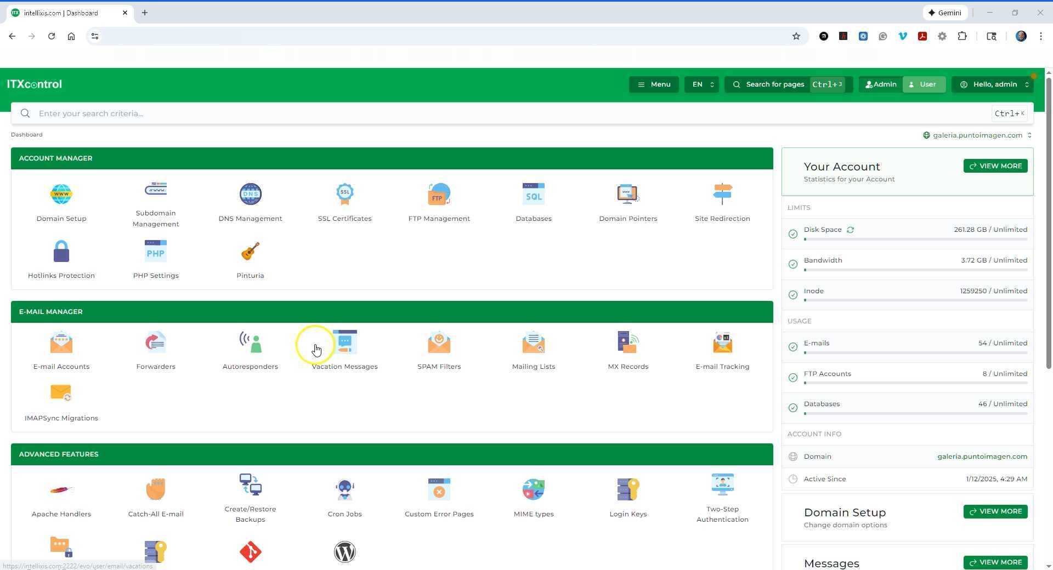This screenshot has width=1053, height=570.
Task: Open Mailing Lists icon
Action: click(x=534, y=342)
